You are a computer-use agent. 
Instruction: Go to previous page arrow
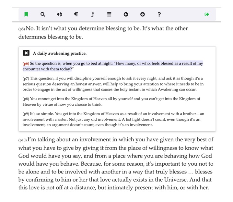click(126, 14)
